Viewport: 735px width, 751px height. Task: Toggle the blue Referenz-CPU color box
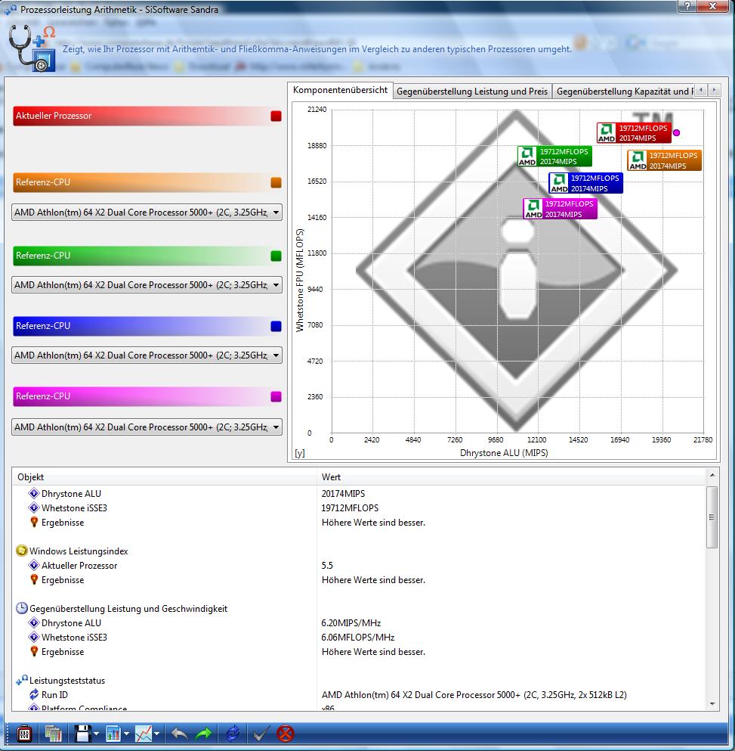tap(276, 326)
